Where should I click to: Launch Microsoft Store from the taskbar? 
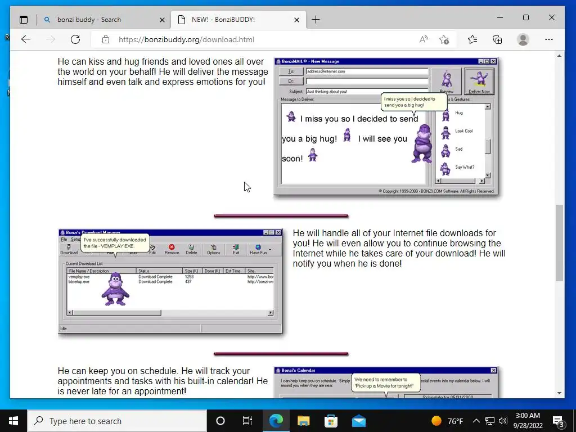click(x=331, y=421)
